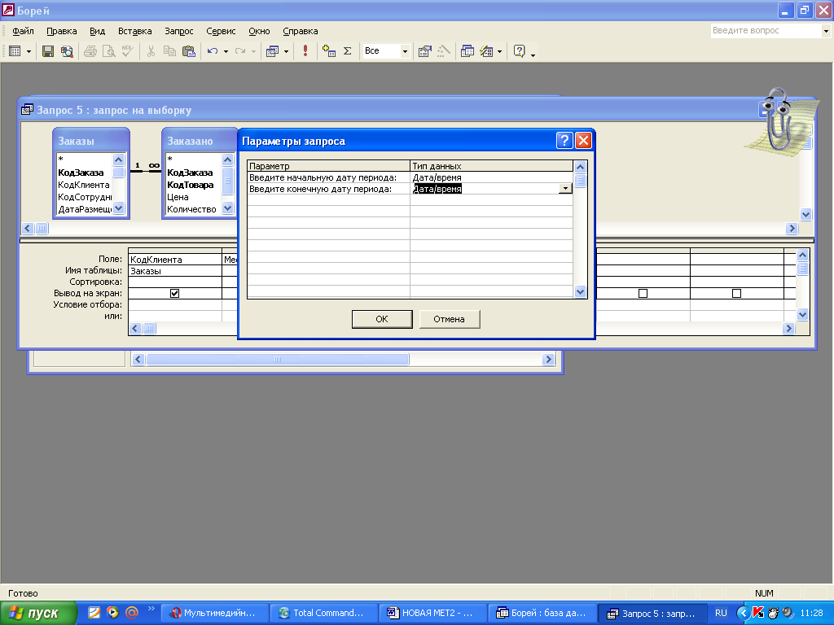
Task: Click the Office Assistant paperclip
Action: [x=779, y=121]
